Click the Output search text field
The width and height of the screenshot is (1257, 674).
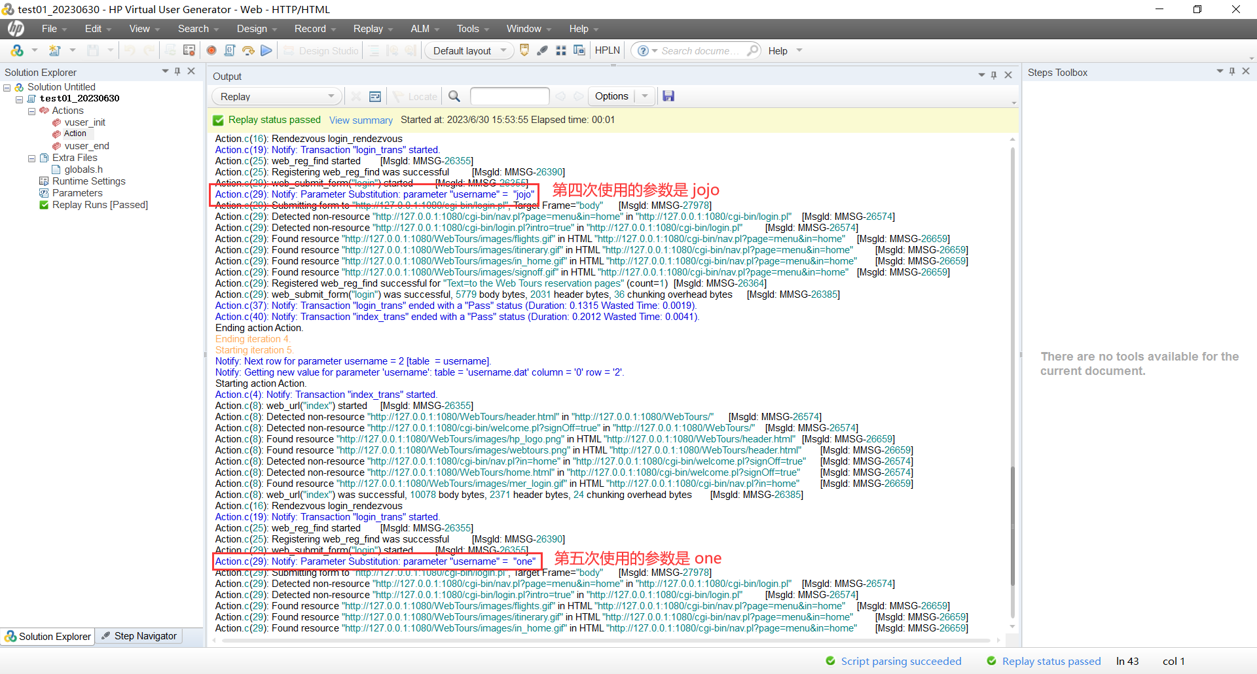(509, 96)
